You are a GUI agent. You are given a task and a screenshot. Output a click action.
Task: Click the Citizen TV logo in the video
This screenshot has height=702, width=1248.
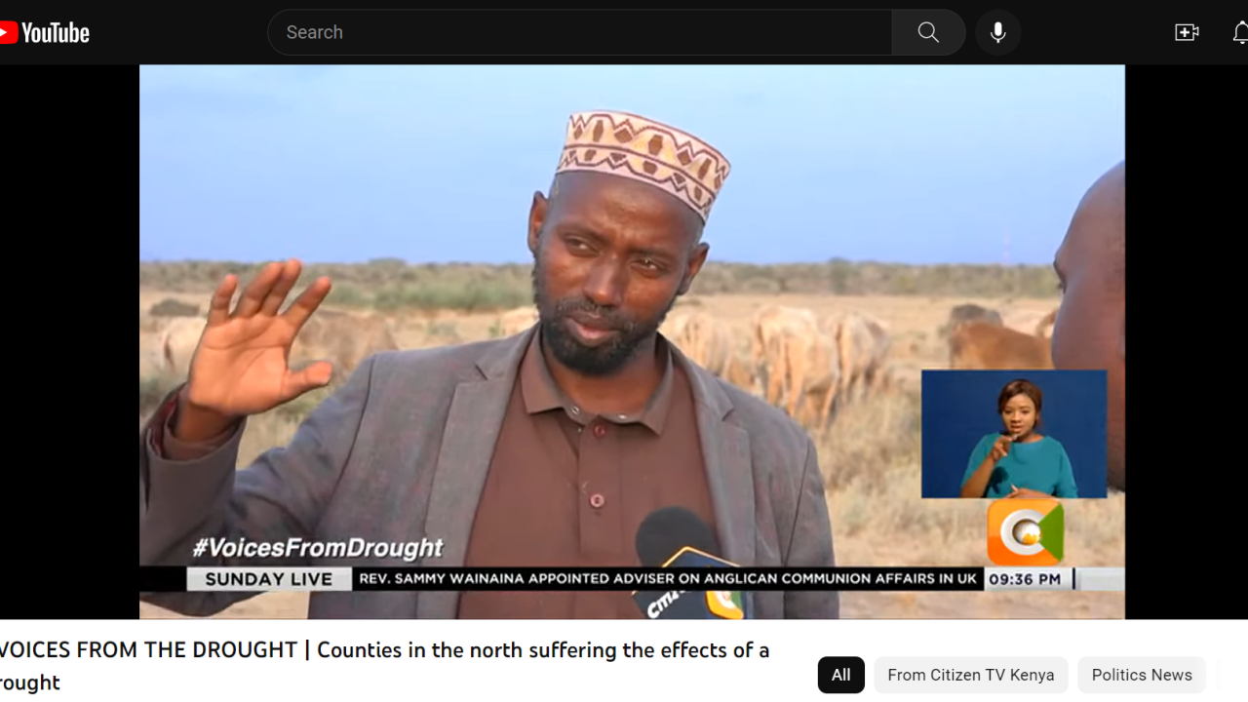pyautogui.click(x=1025, y=532)
